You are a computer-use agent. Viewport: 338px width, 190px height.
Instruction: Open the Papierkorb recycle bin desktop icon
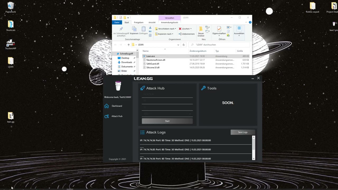pos(11,7)
